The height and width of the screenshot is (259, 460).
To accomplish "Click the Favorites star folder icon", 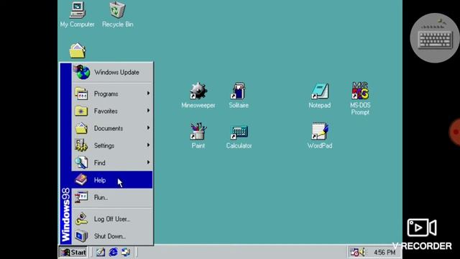I will point(81,111).
